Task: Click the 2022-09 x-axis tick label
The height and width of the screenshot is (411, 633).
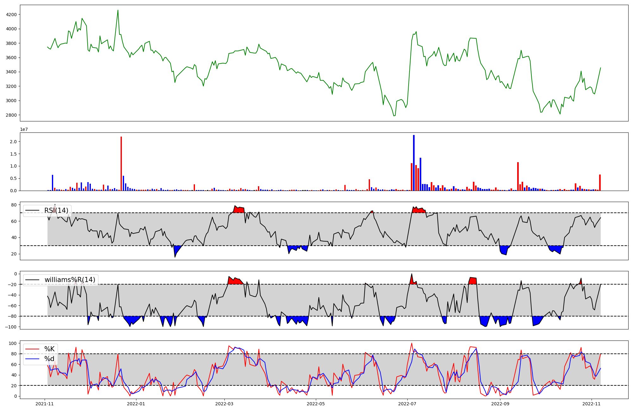Action: coord(500,404)
